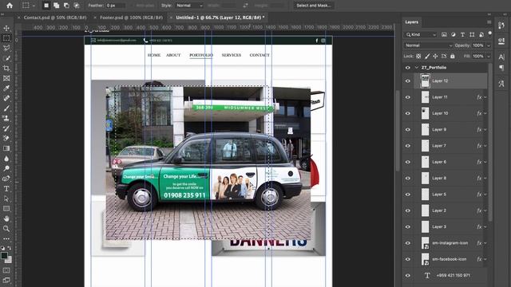
Task: Turn layer filtering on or off
Action: [489, 33]
